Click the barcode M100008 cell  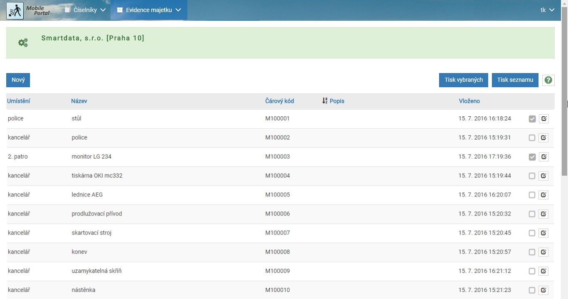coord(277,252)
